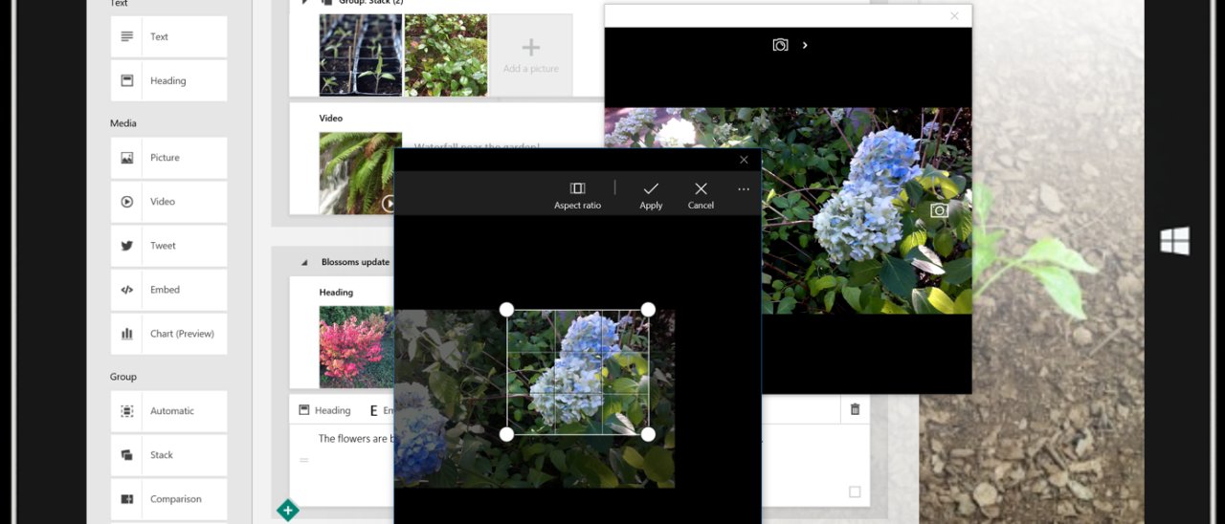
Task: Add an Embed card
Action: 168,290
